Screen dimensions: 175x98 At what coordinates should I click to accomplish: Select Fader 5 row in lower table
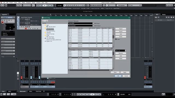pyautogui.click(x=90, y=58)
